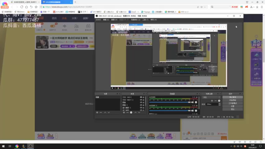Open the 视频 dropdown on Douyu page

coord(86,18)
